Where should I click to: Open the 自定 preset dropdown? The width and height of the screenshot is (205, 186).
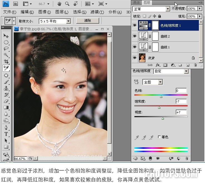coord(186,71)
